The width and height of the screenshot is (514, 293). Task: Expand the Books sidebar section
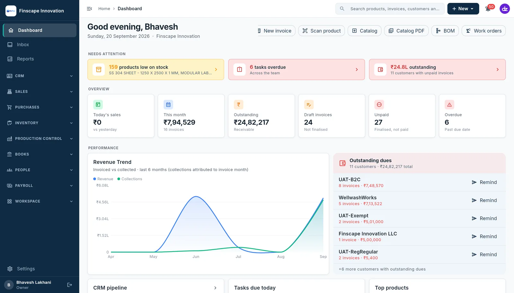click(40, 155)
